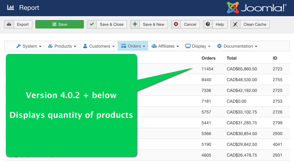Select ID 2723
This screenshot has height=162, width=294.
(x=278, y=69)
